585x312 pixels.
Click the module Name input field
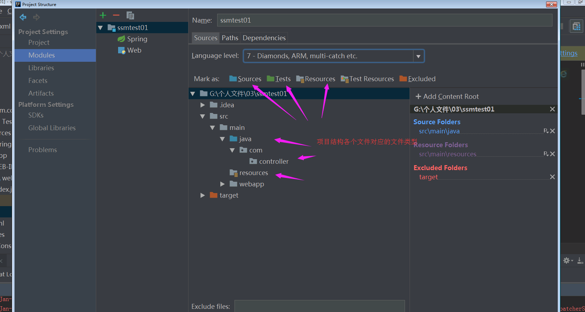tap(384, 20)
